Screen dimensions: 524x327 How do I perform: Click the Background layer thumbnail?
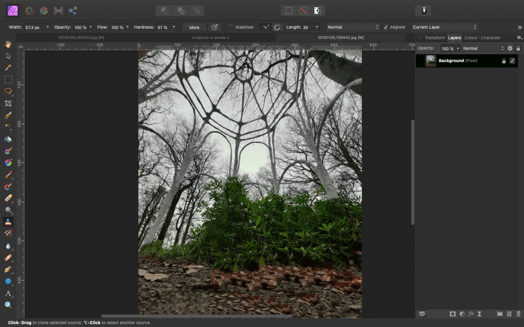click(430, 61)
